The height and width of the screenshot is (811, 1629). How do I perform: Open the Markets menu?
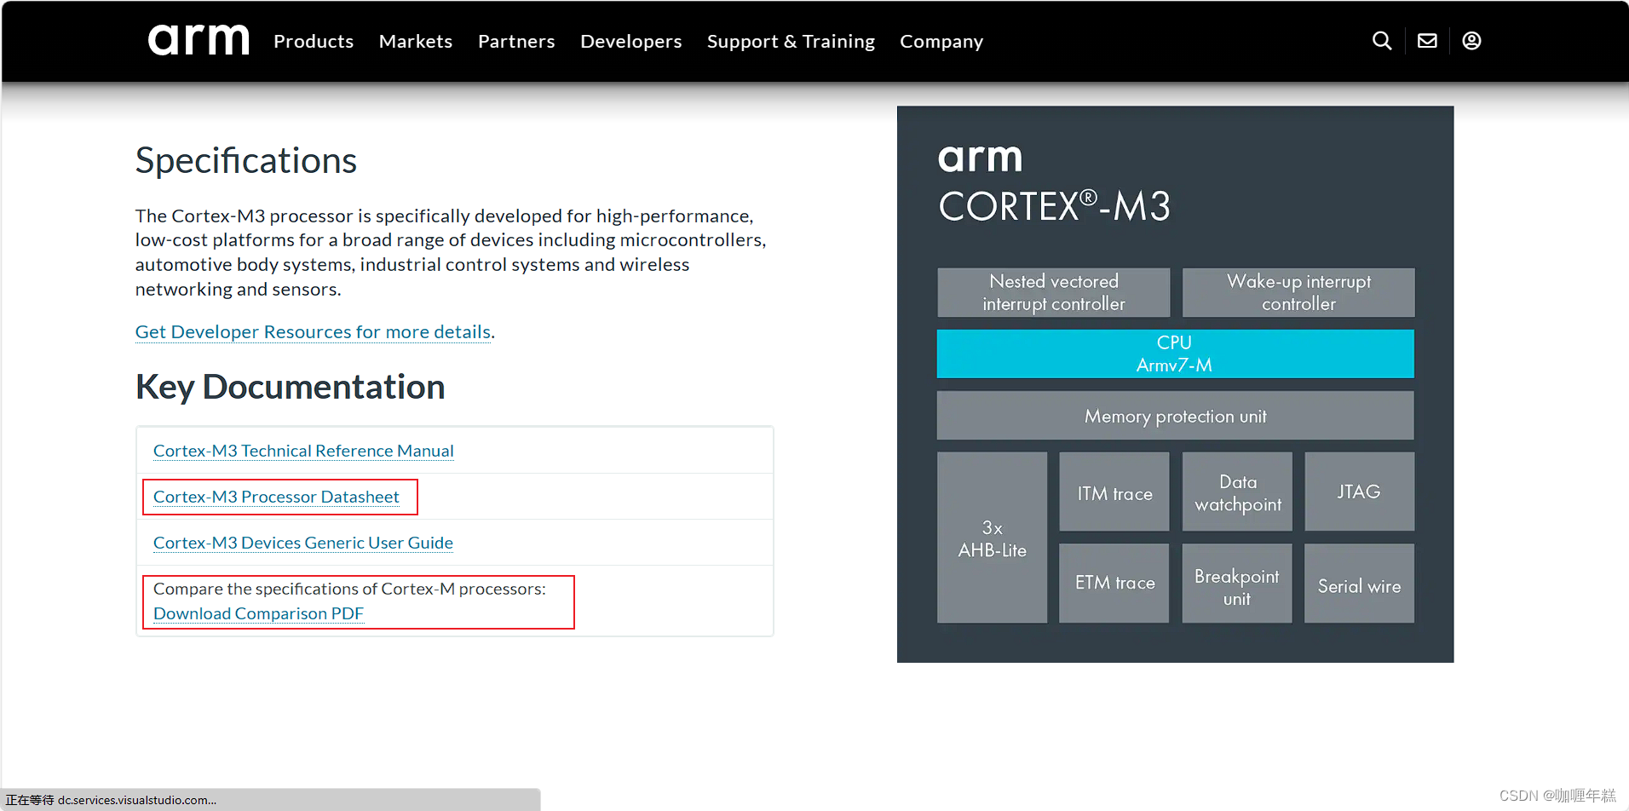point(416,41)
